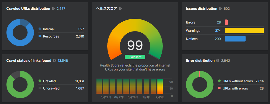Click the 7月3日 health score history bar
Viewport: 270px width, 104px height.
coord(160,86)
